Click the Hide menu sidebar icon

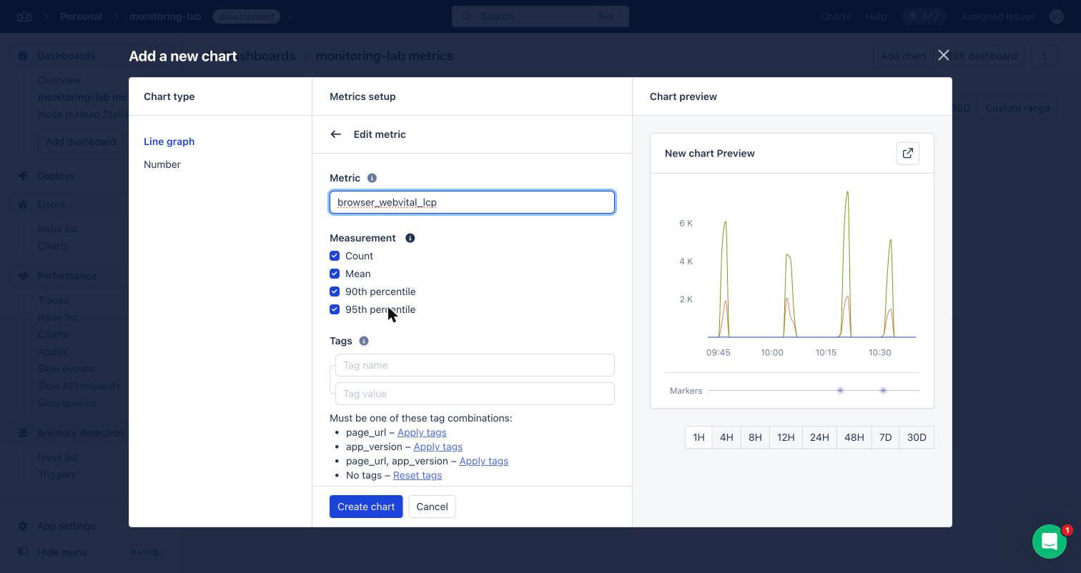pyautogui.click(x=23, y=552)
